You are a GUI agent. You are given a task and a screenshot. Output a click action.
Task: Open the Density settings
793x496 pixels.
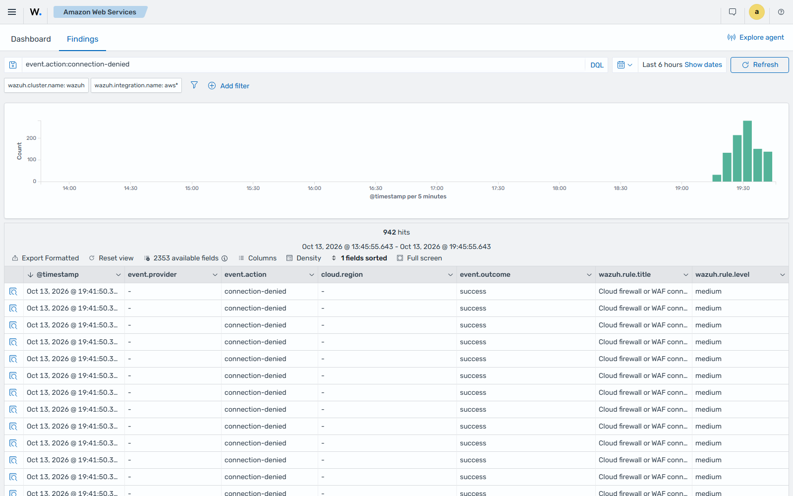[303, 258]
